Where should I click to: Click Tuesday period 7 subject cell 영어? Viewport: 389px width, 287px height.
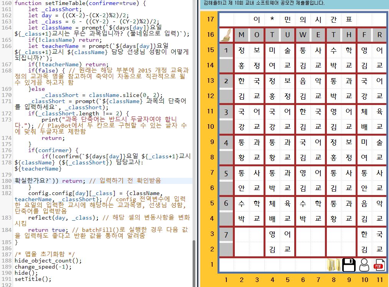[280, 234]
